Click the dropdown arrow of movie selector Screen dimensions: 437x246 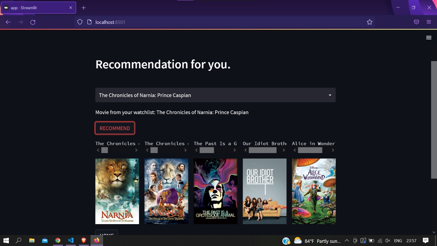point(330,95)
